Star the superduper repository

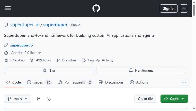click(x=49, y=70)
